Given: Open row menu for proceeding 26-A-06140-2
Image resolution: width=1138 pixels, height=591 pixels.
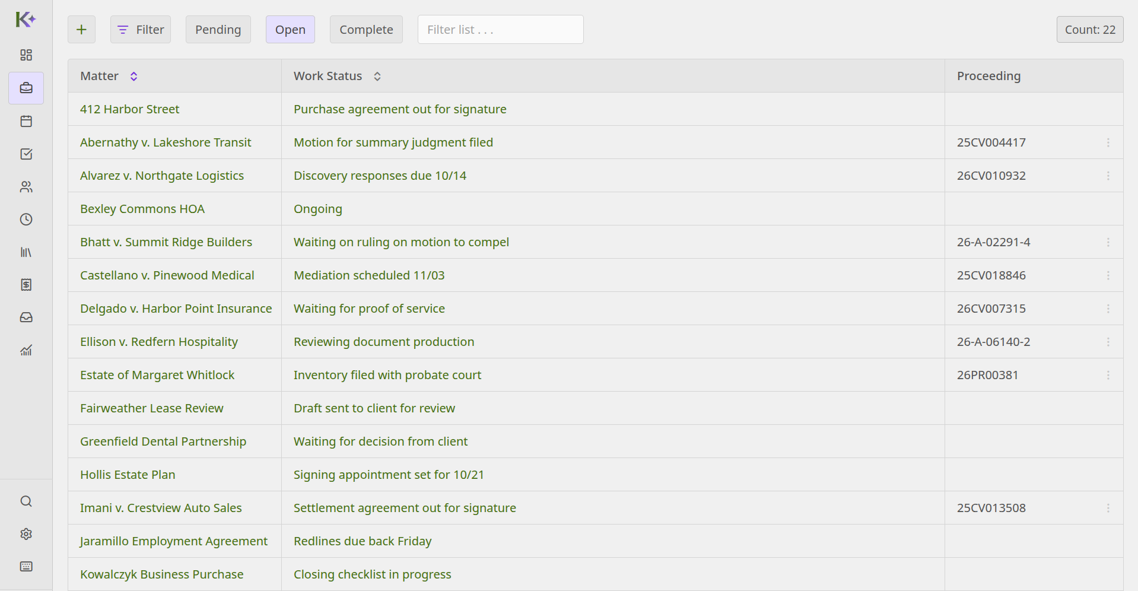Looking at the screenshot, I should [1108, 342].
